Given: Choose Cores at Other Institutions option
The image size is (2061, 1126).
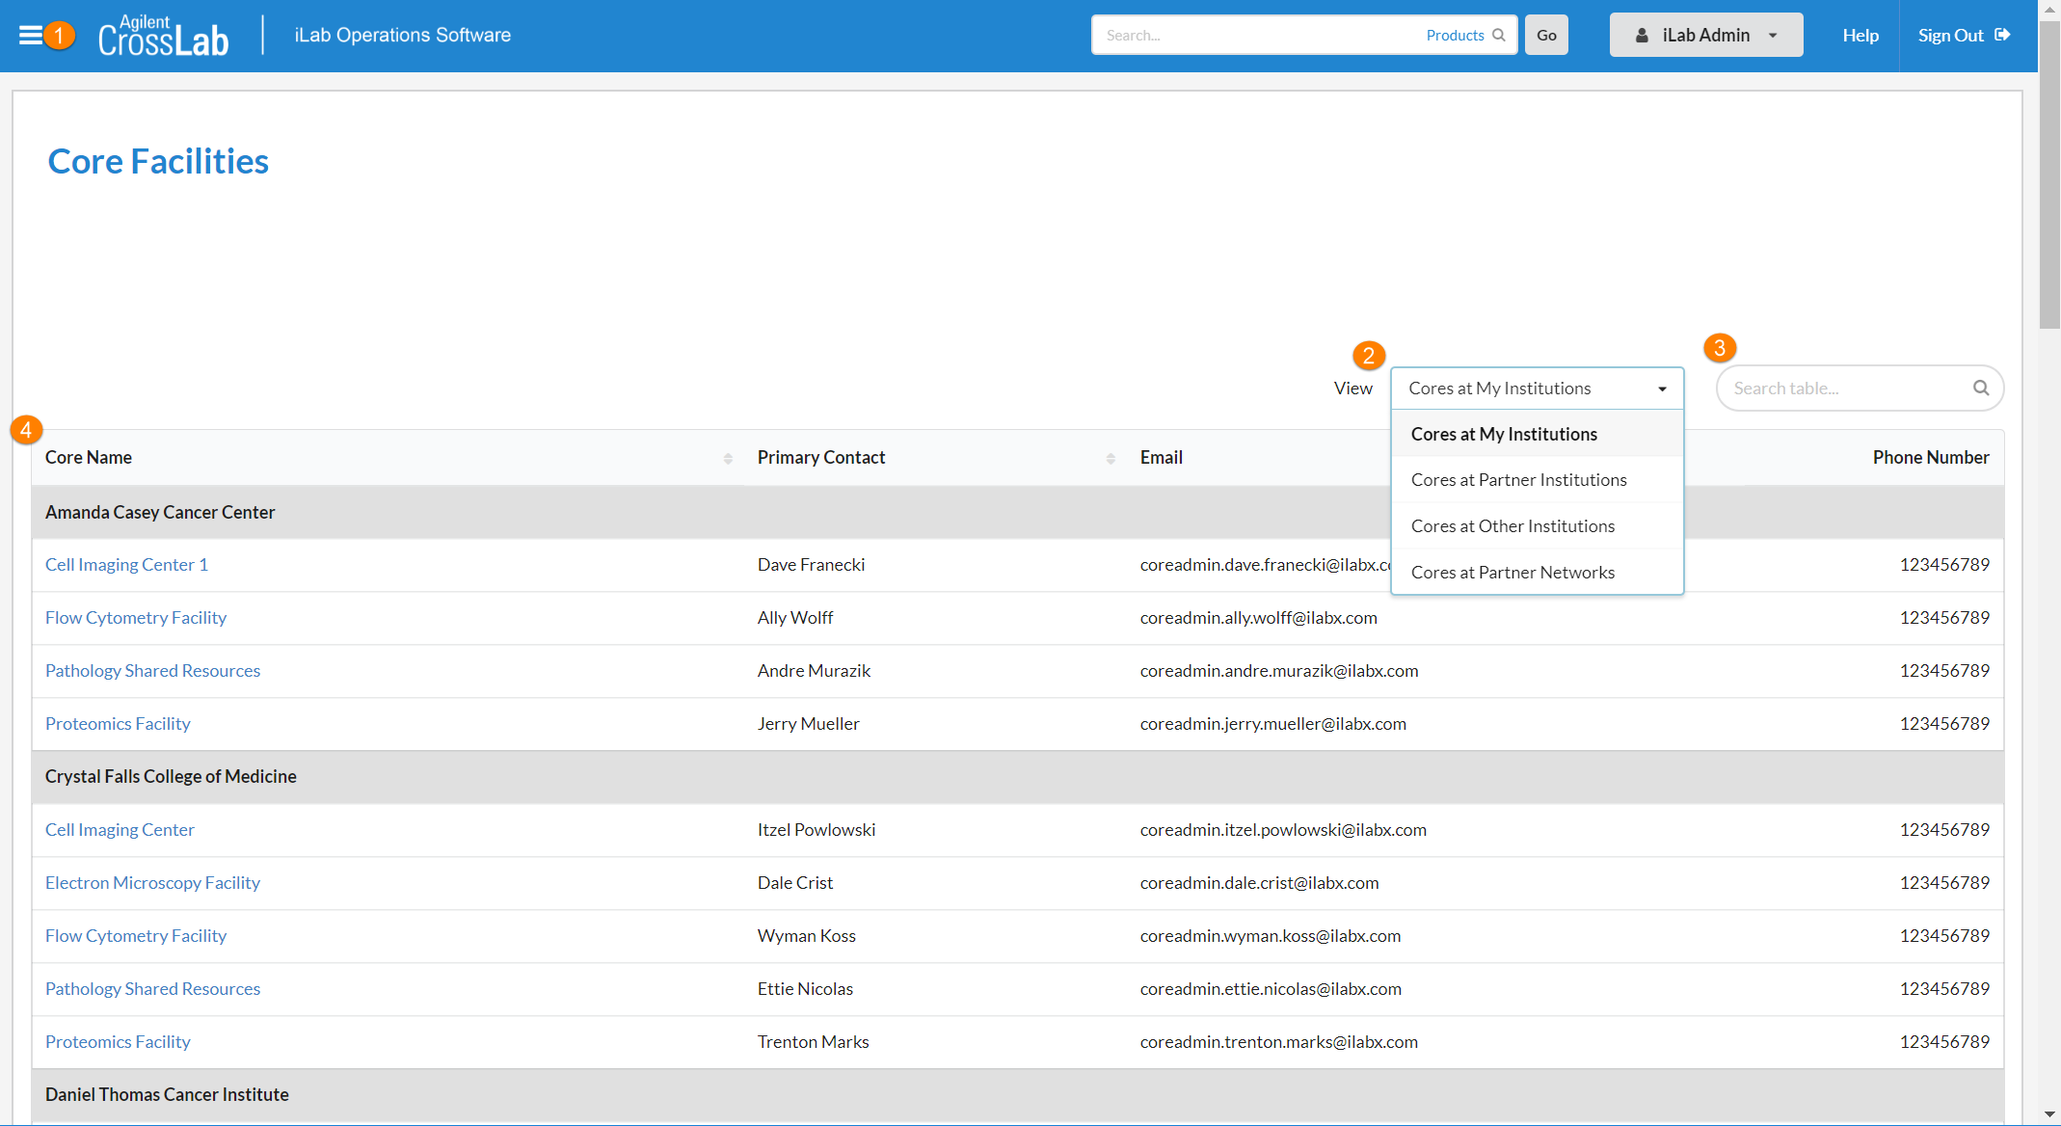Looking at the screenshot, I should [1512, 526].
